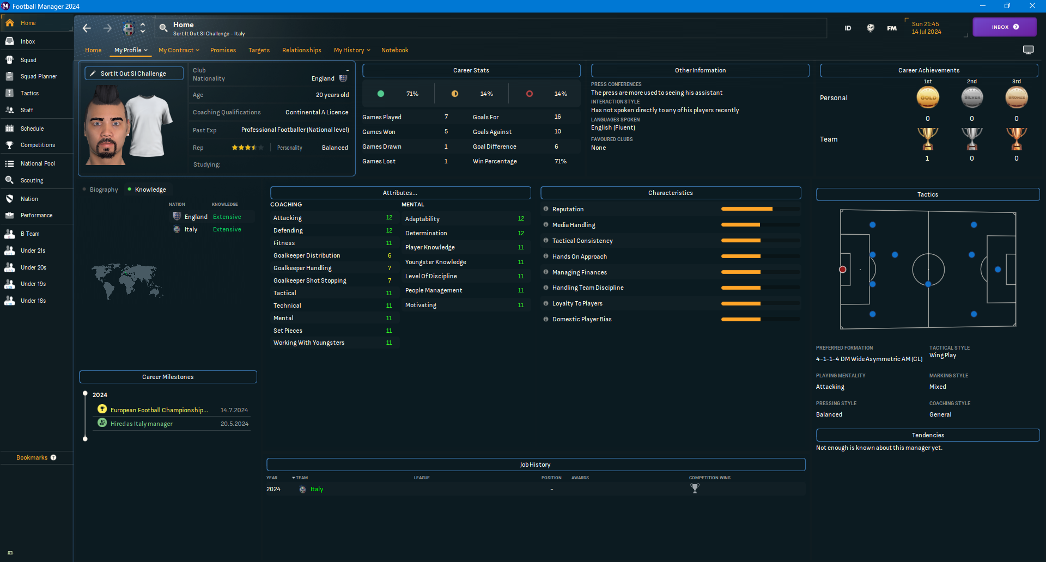Select the Knowledge radio option

pyautogui.click(x=147, y=190)
